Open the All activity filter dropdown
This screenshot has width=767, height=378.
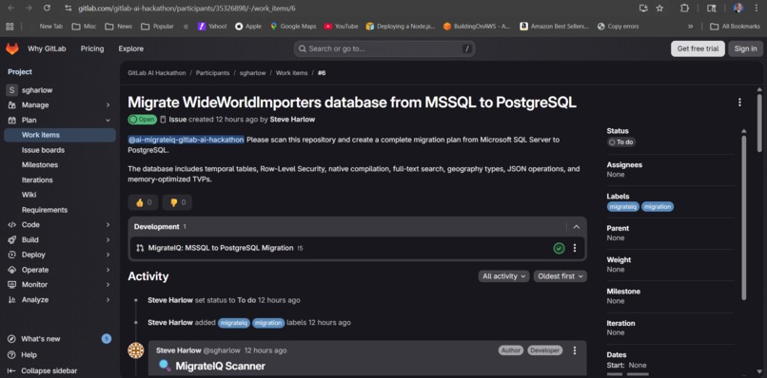503,276
